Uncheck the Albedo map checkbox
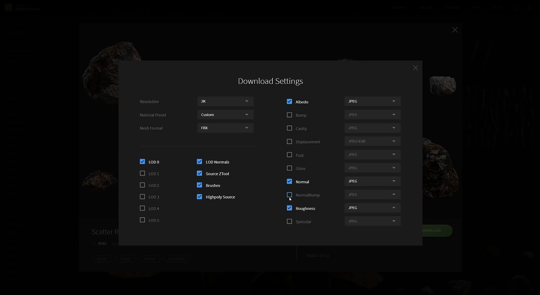Screen dimensions: 540x295 click(x=289, y=102)
